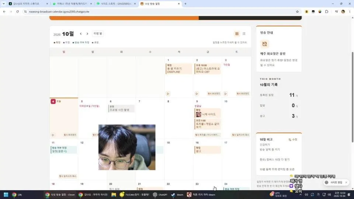This screenshot has height=199, width=354.
Task: Click the no-broadcast icon in 방송 안내
Action: pos(265,44)
